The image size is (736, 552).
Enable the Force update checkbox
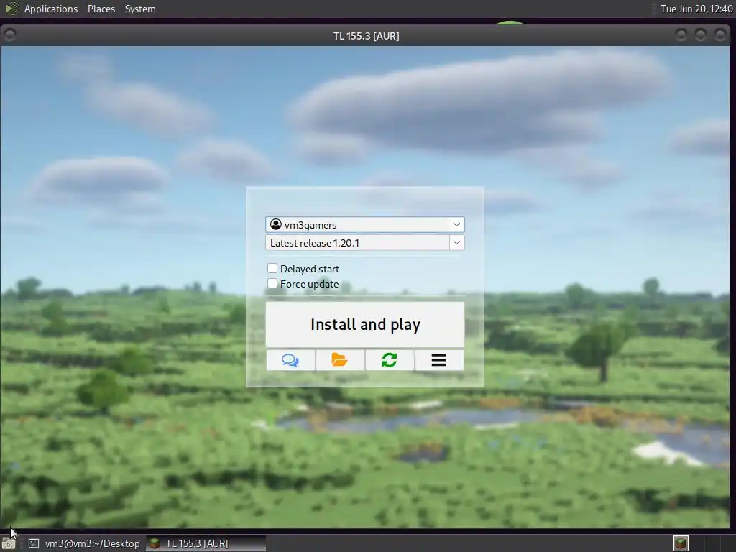(x=272, y=283)
